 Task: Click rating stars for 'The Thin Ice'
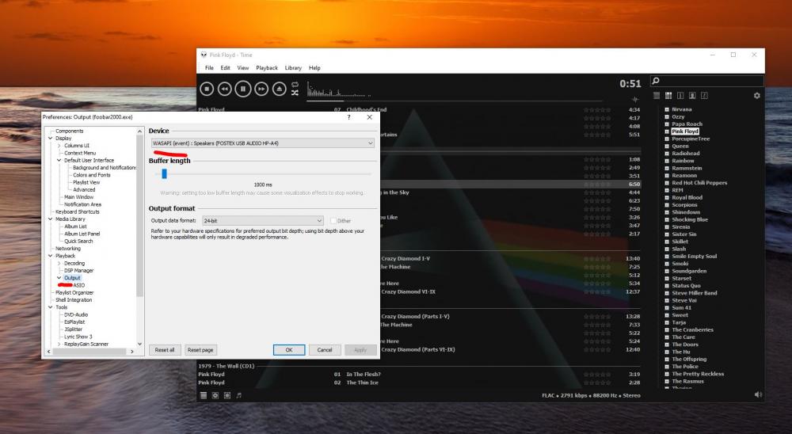tap(597, 383)
